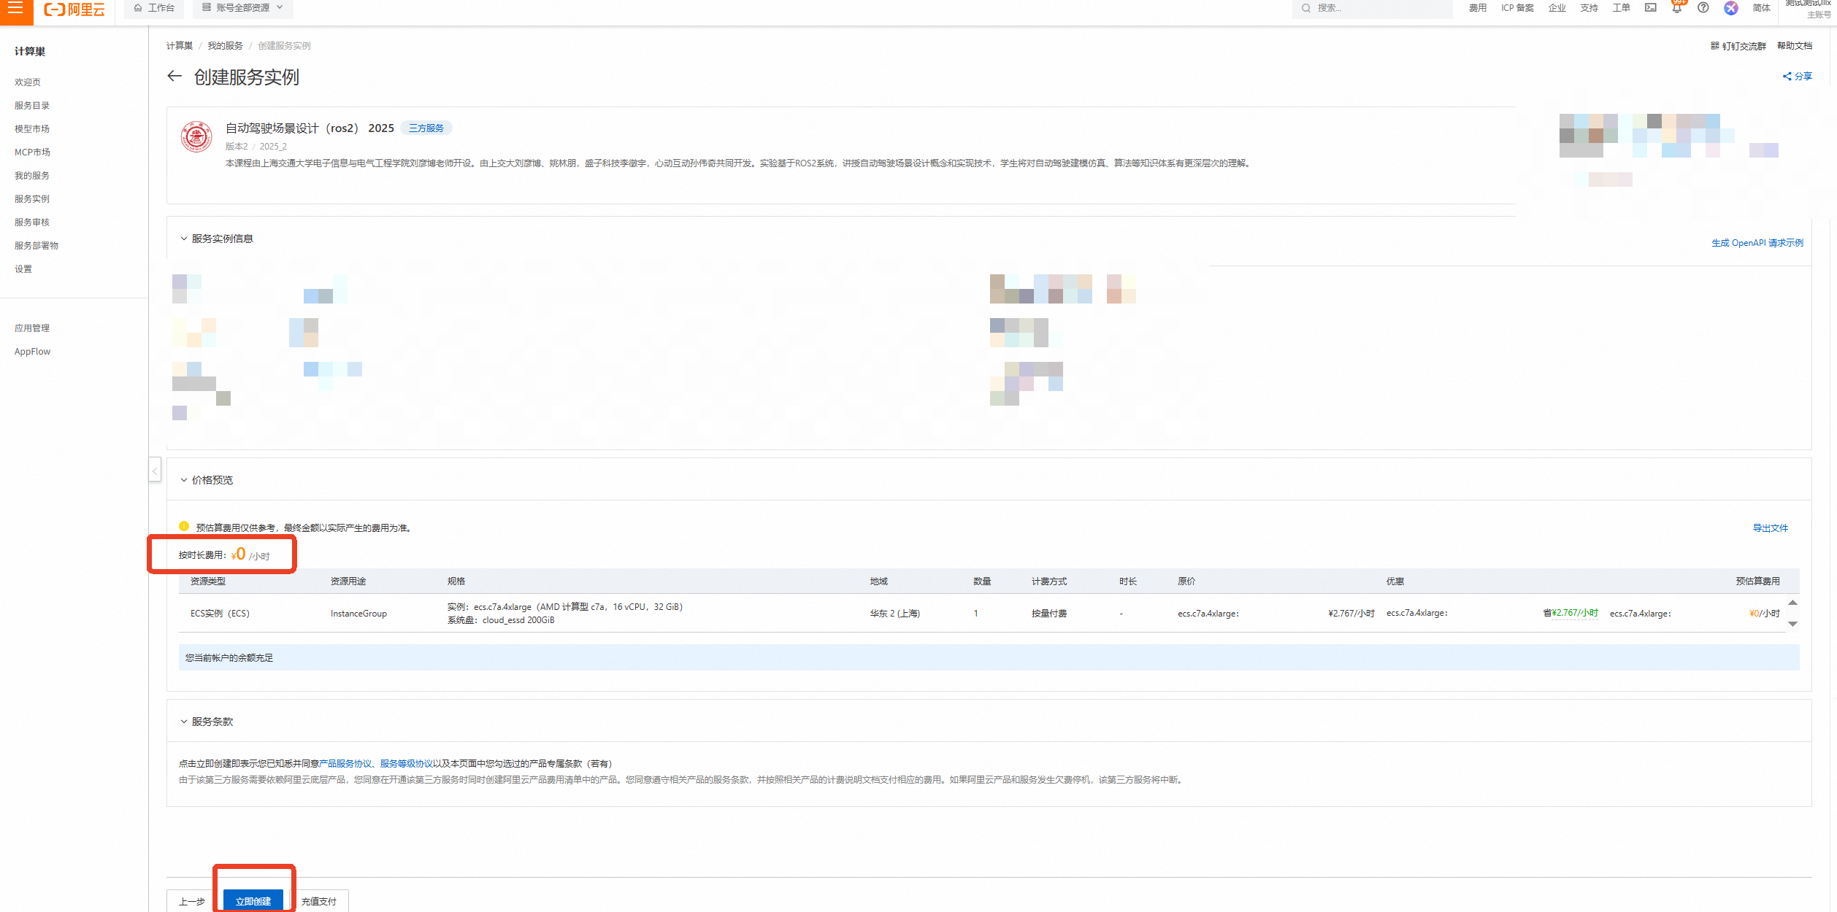Open 服务目录 in sidebar

coord(32,106)
